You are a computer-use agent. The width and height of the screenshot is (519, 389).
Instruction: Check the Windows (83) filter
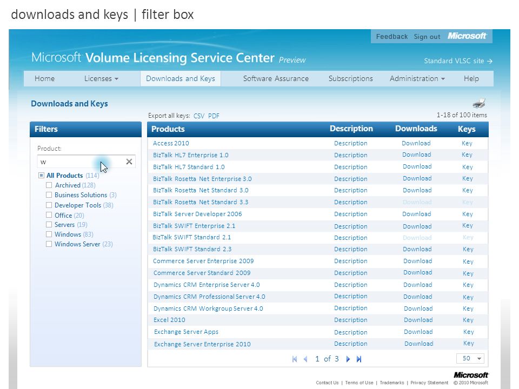pos(49,234)
